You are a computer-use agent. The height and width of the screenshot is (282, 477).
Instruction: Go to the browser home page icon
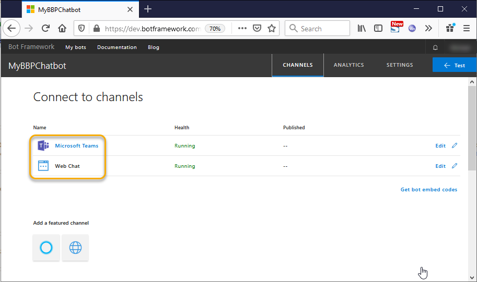62,29
